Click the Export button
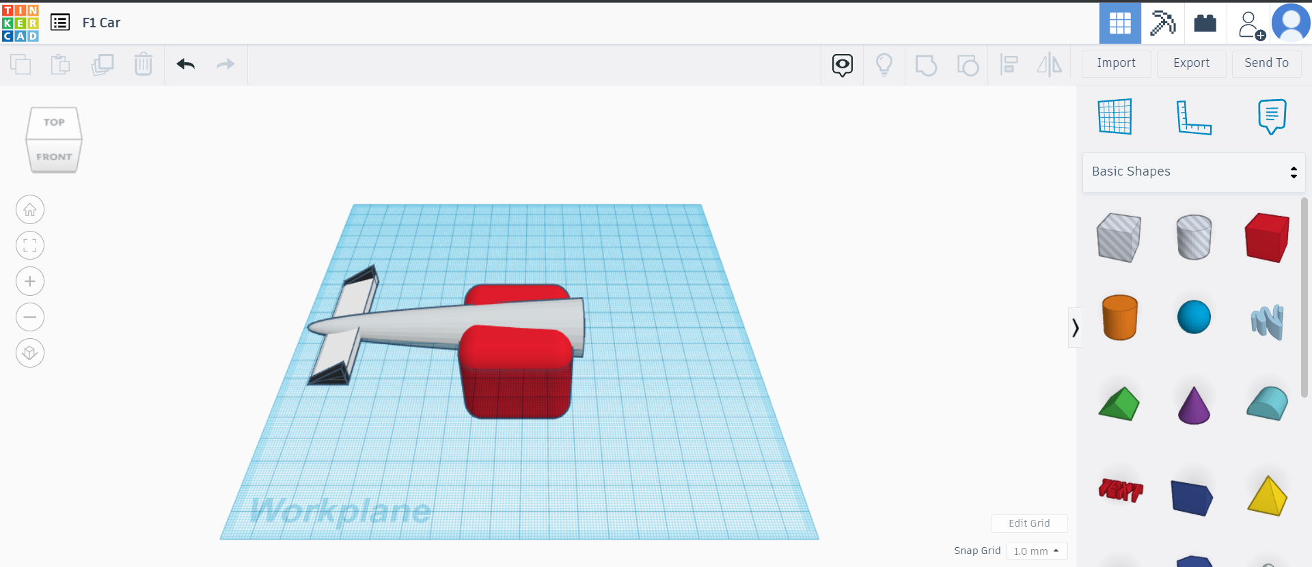The height and width of the screenshot is (567, 1312). 1192,64
